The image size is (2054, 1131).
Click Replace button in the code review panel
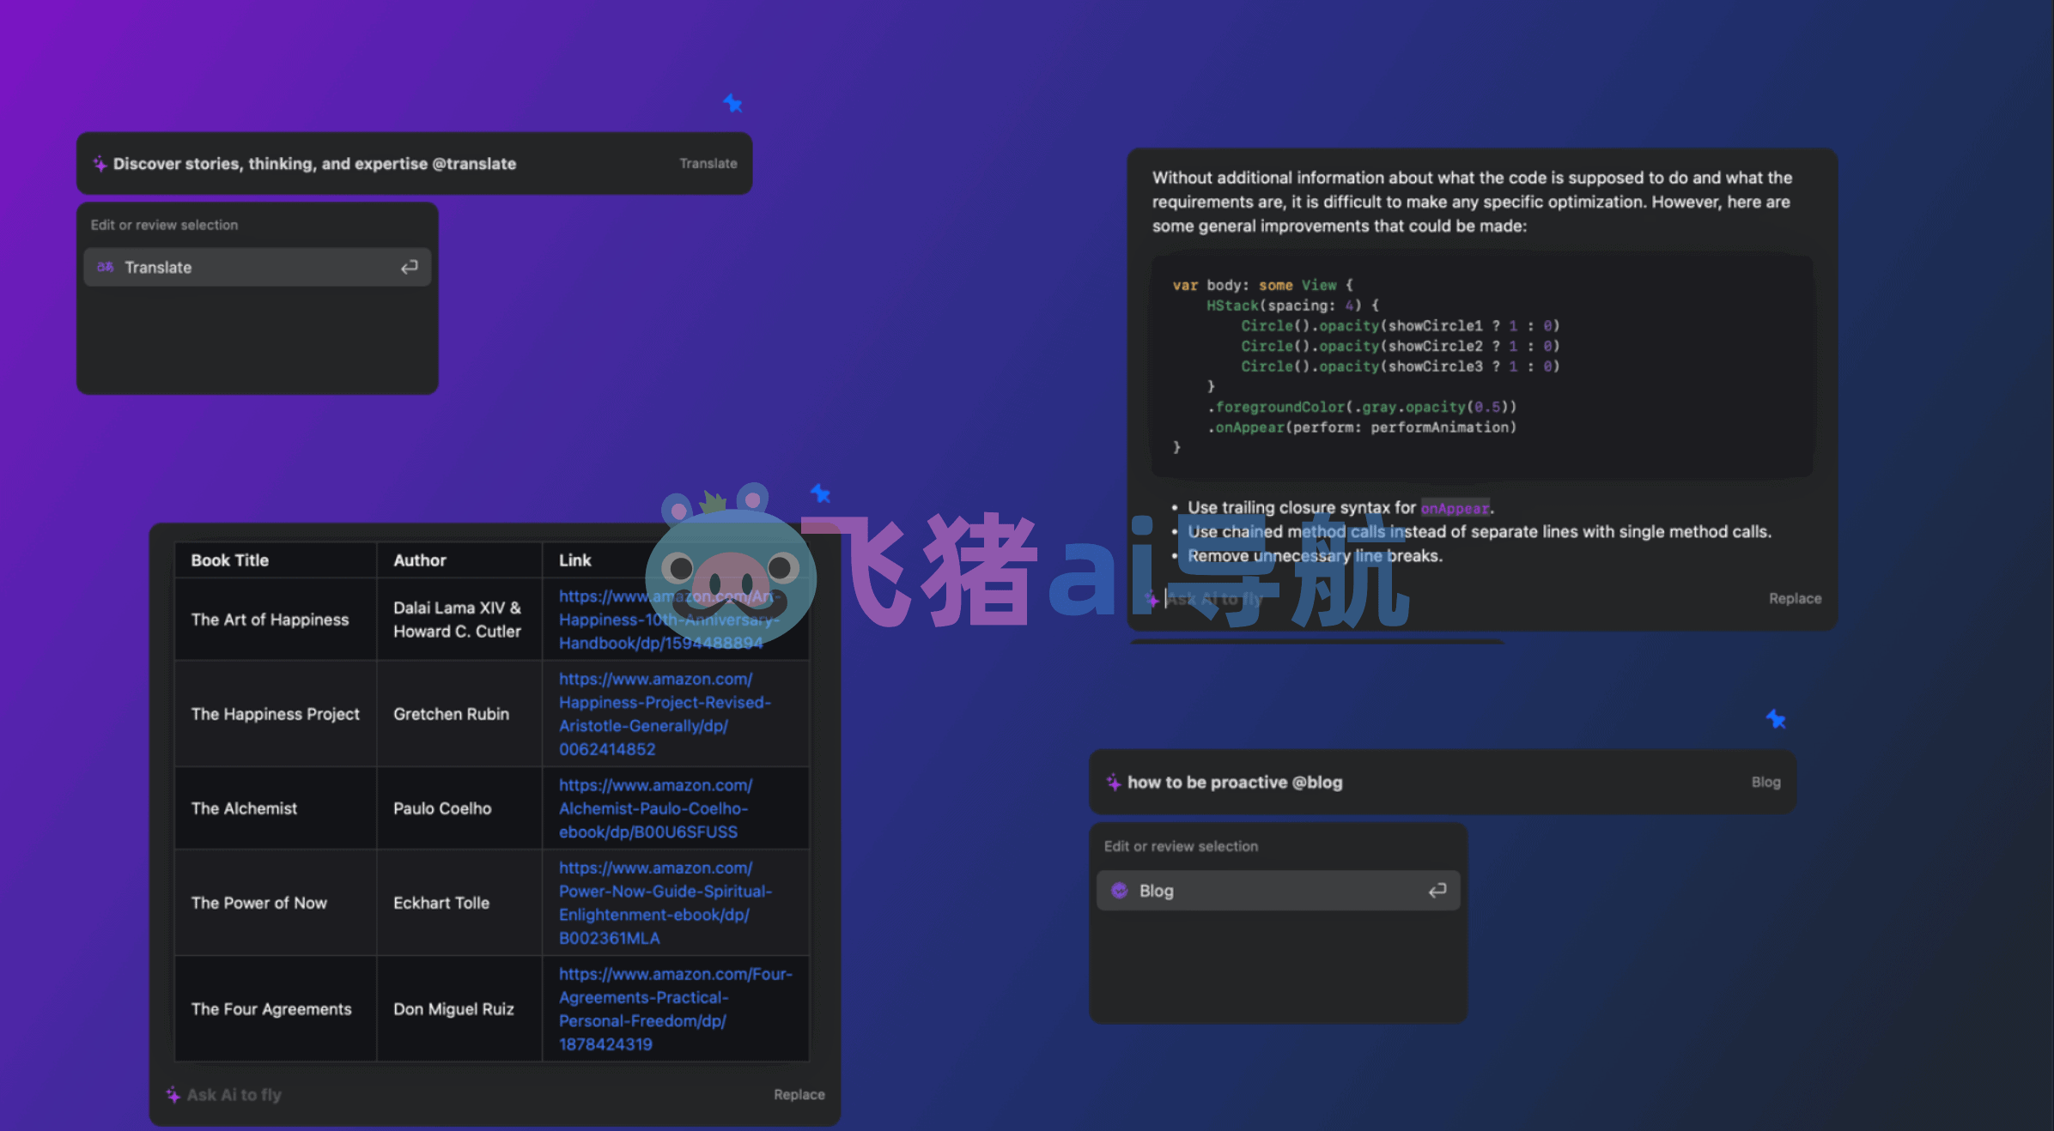point(1795,599)
